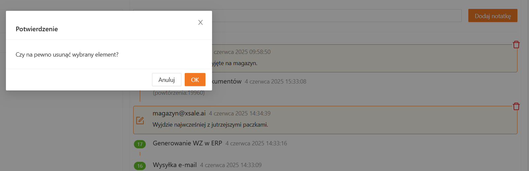Image resolution: width=529 pixels, height=171 pixels.
Task: Delete the 09:58:50 note via trash icon
Action: point(516,44)
